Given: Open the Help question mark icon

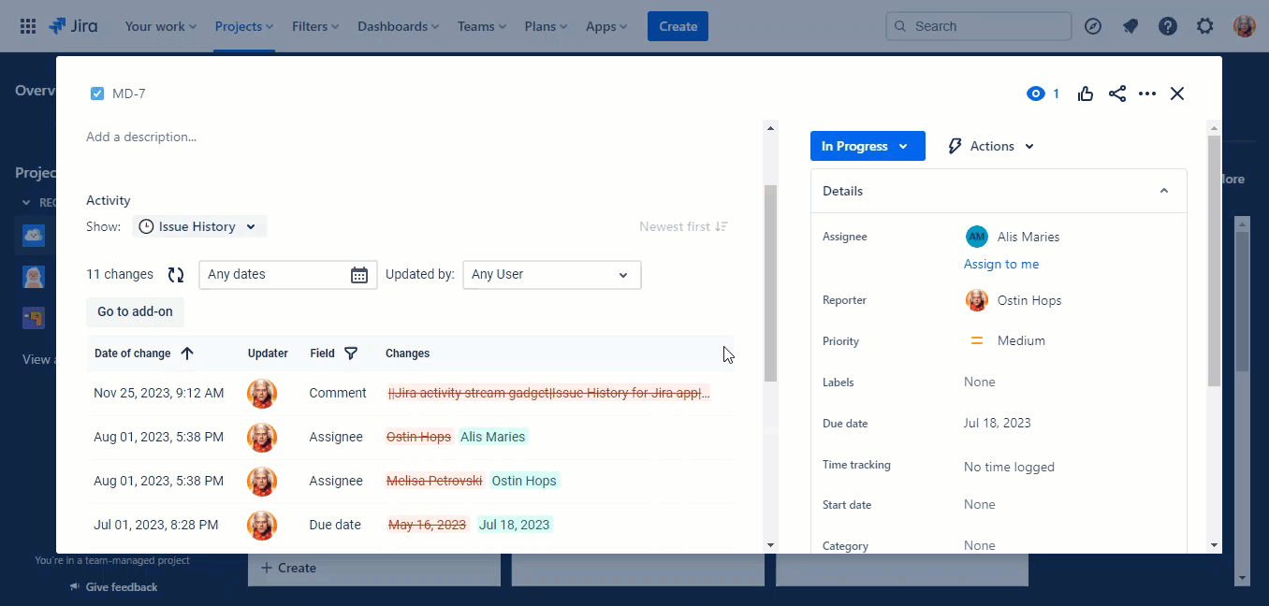Looking at the screenshot, I should point(1168,26).
